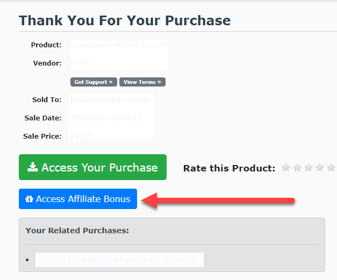The height and width of the screenshot is (280, 337).
Task: Rate the product two stars
Action: (297, 168)
